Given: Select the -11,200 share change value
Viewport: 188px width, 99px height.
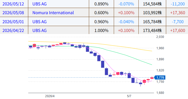Looking at the screenshot, I should pyautogui.click(x=178, y=4).
